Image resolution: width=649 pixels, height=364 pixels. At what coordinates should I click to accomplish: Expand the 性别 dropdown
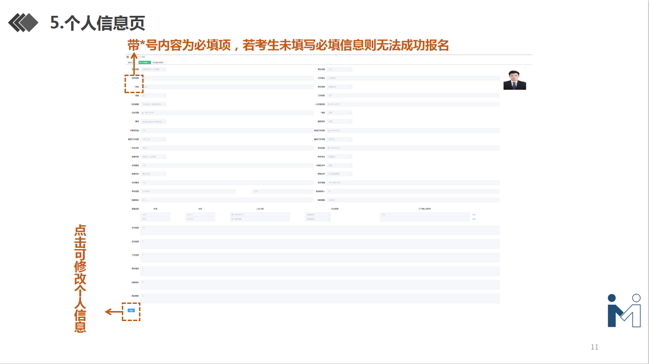coord(154,95)
